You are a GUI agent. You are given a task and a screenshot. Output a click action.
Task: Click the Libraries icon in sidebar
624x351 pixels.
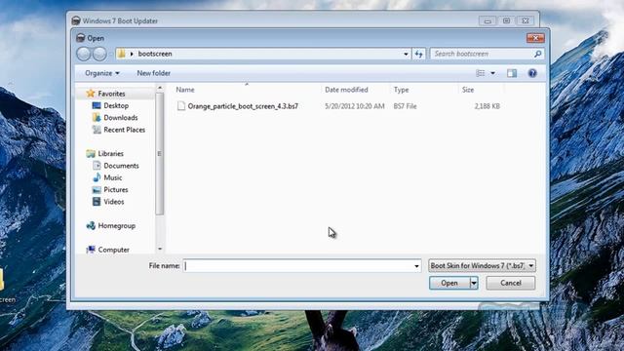pos(91,154)
